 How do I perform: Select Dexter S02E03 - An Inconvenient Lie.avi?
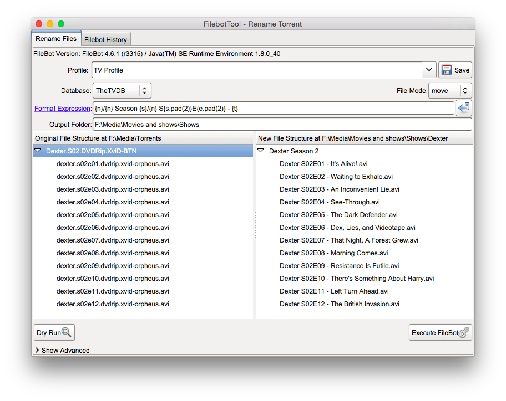[x=340, y=189]
